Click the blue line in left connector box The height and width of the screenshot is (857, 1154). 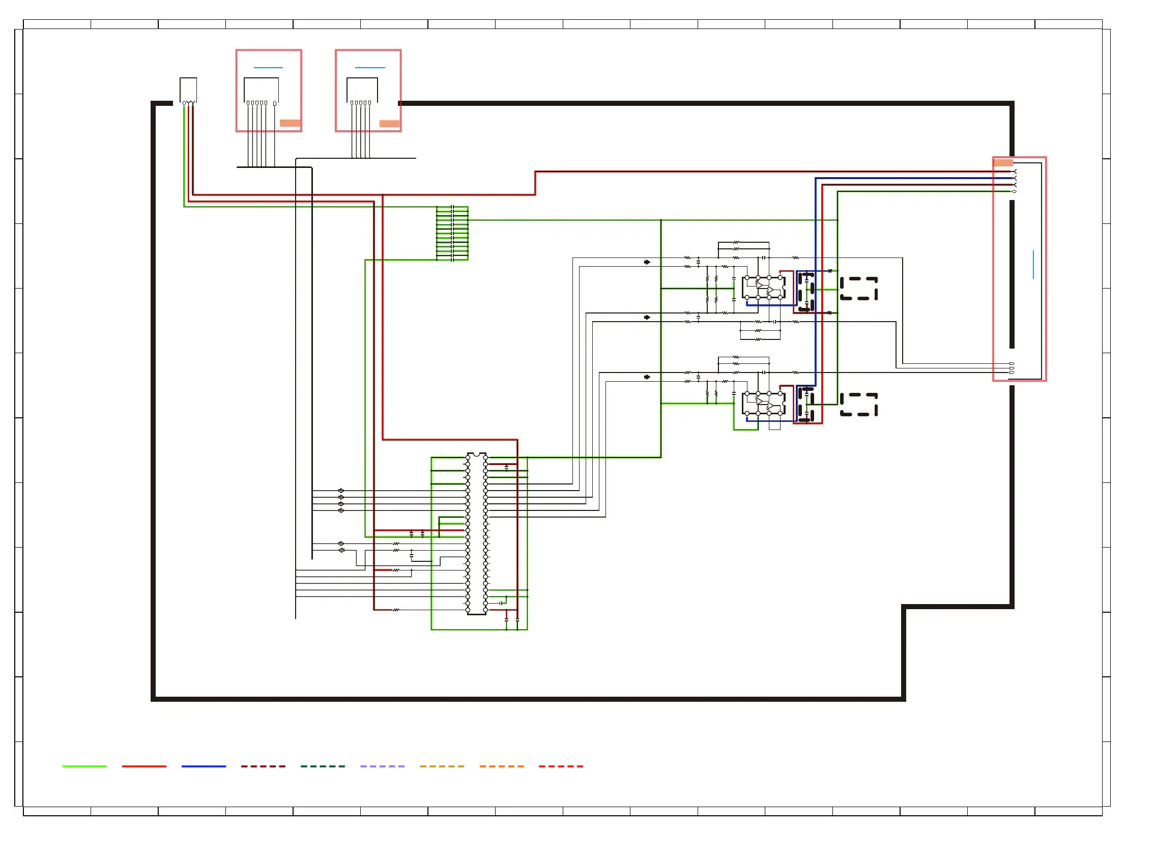(x=268, y=68)
